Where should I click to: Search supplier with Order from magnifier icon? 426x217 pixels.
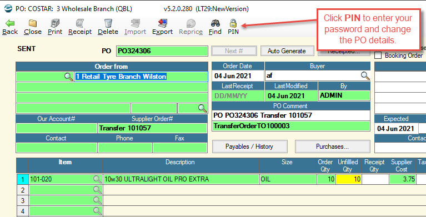coord(68,77)
